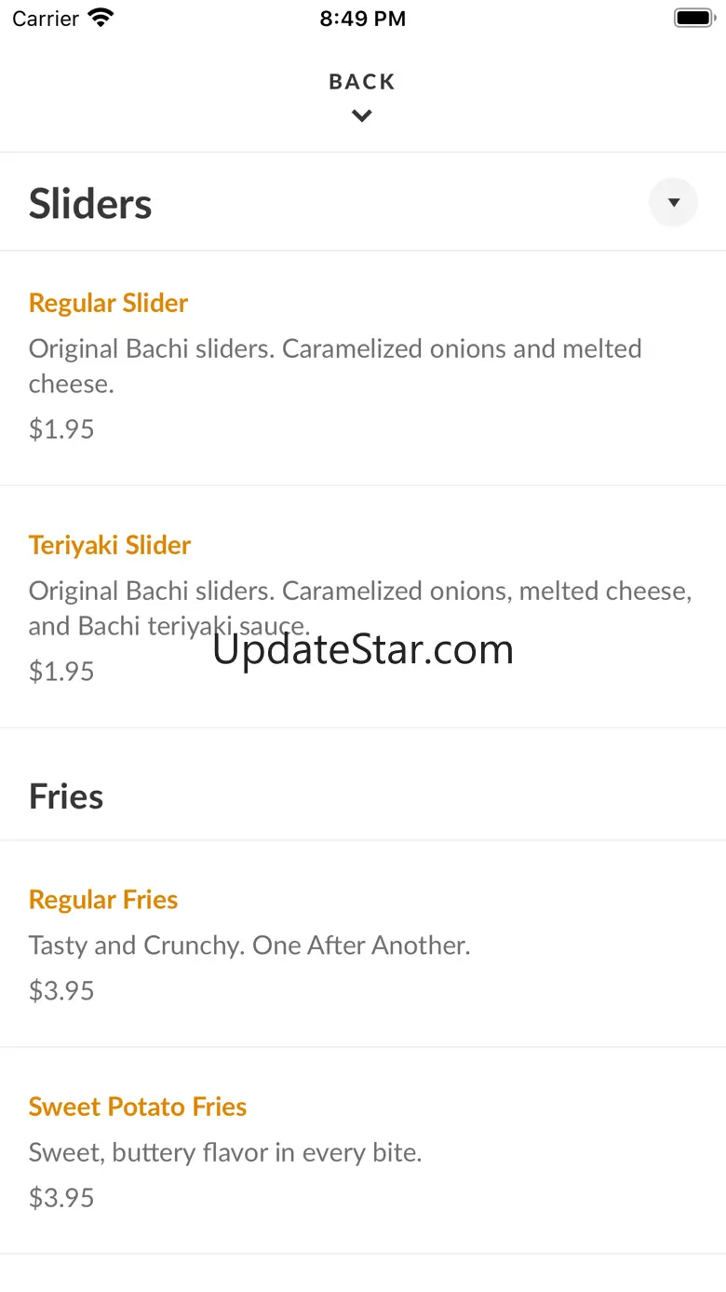726x1292 pixels.
Task: Tap the Sweet Potato Fries description
Action: (x=225, y=1152)
